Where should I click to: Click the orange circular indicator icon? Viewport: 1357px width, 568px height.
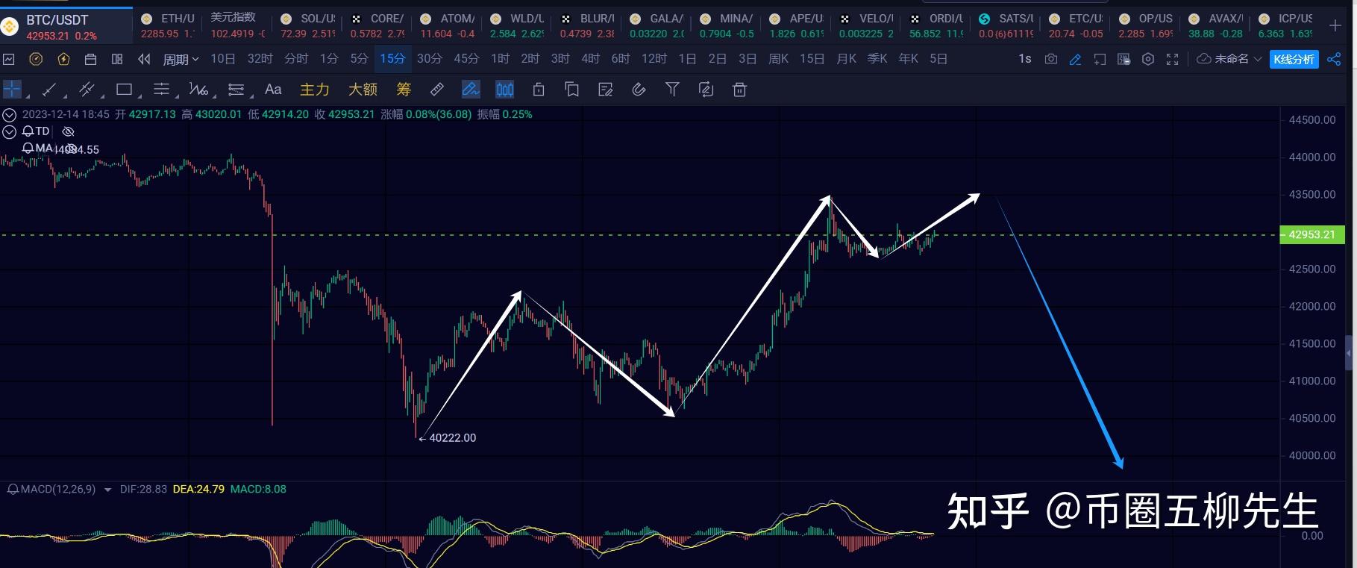[x=36, y=59]
